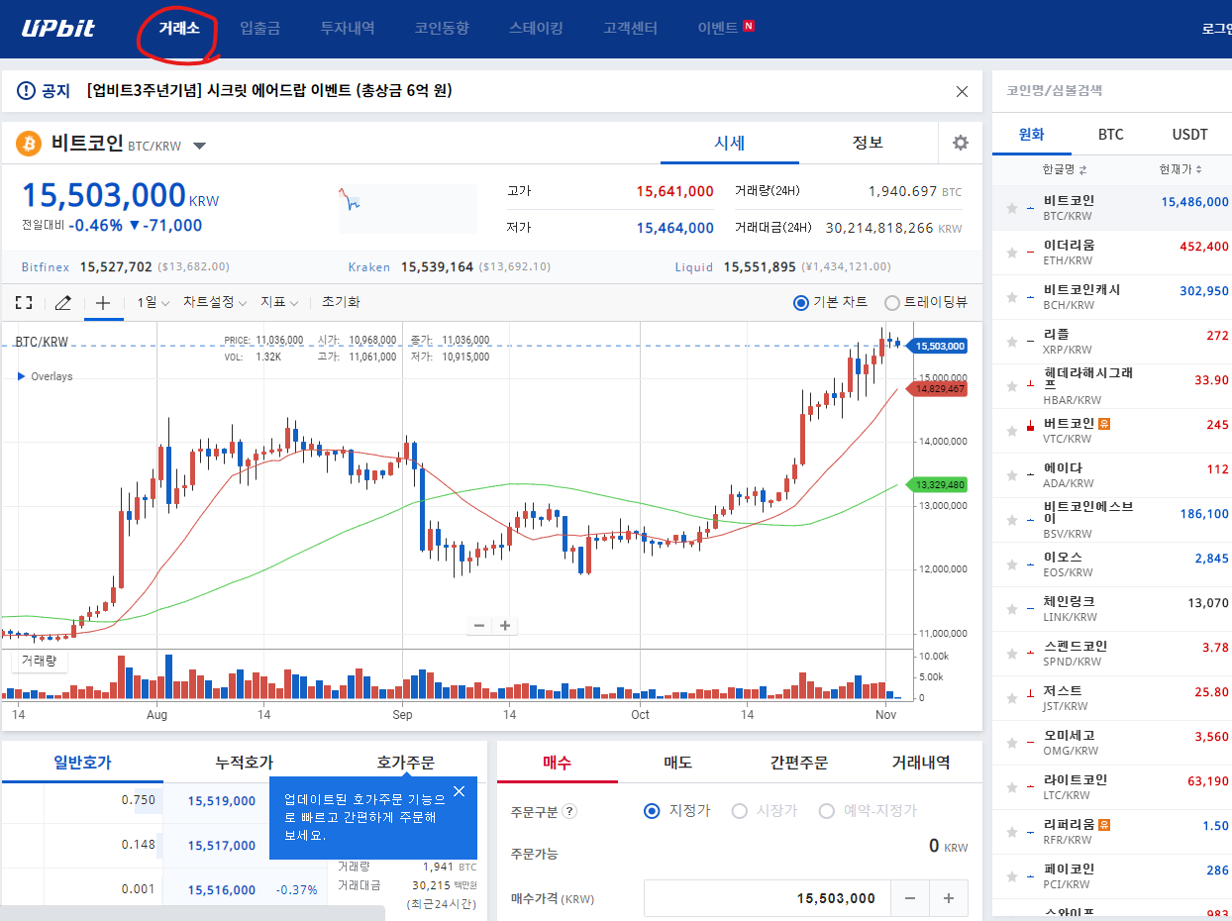The height and width of the screenshot is (921, 1232).
Task: Select the 시장가 order type
Action: 739,810
